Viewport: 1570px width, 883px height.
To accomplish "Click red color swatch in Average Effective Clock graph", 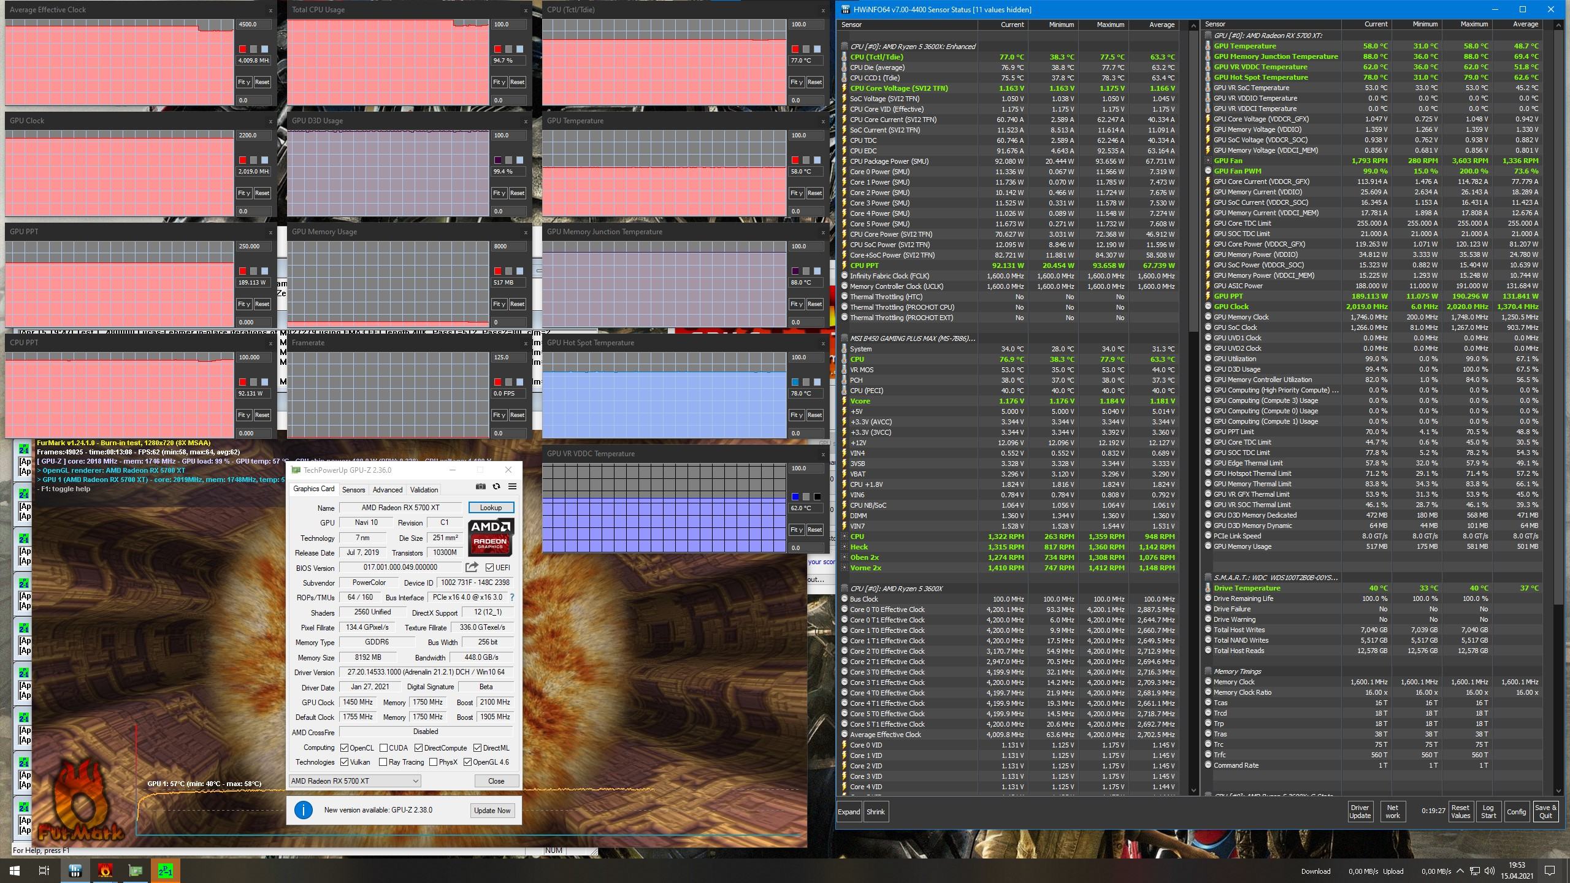I will [x=242, y=49].
